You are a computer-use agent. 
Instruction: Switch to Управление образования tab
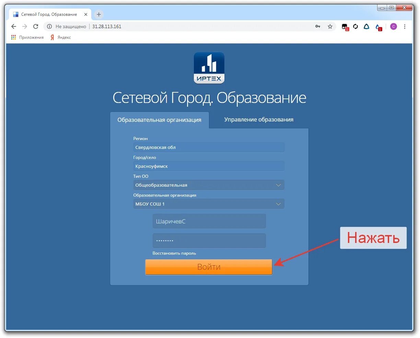[259, 119]
